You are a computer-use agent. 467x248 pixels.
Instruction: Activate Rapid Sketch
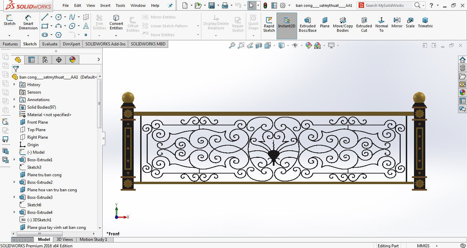click(269, 24)
